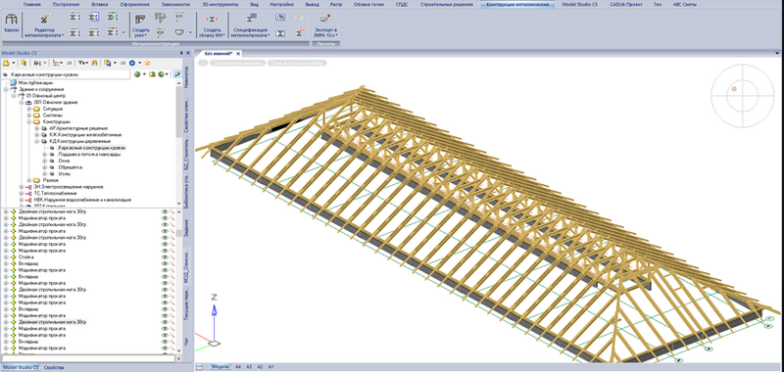Click the yellow star favorites icon
Screen dimensions: 784x372
tap(147, 63)
